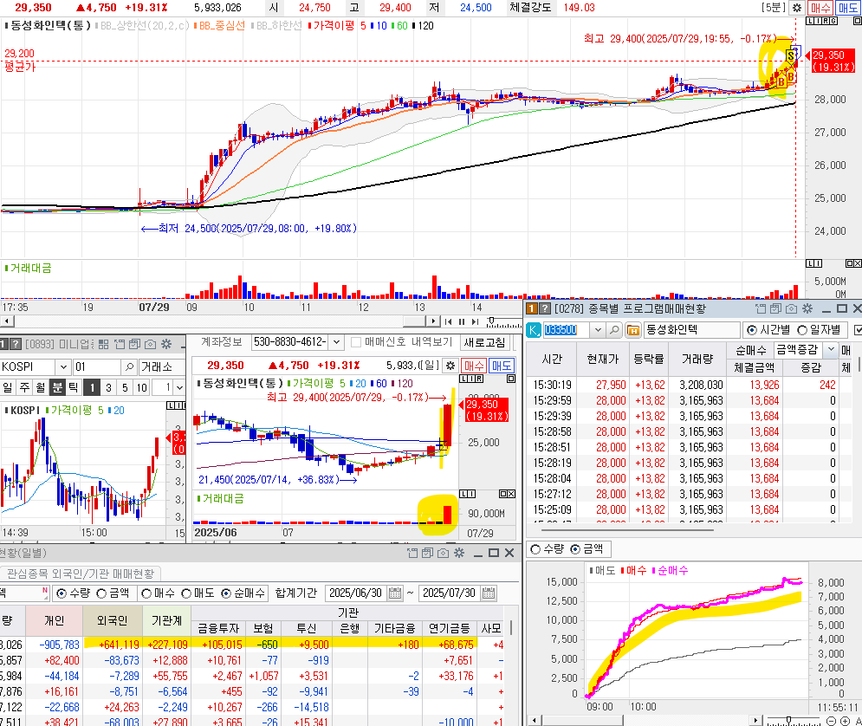Screen dimensions: 862x726
Task: Click the blue 매도 sell button in main chart
Action: tap(848, 8)
